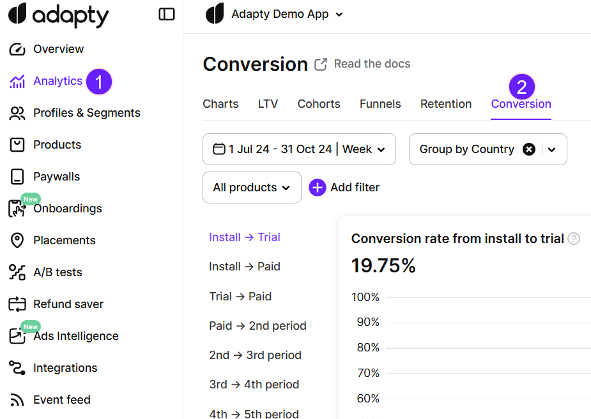
Task: Collapse the sidebar using the panel toggle icon
Action: coord(167,14)
